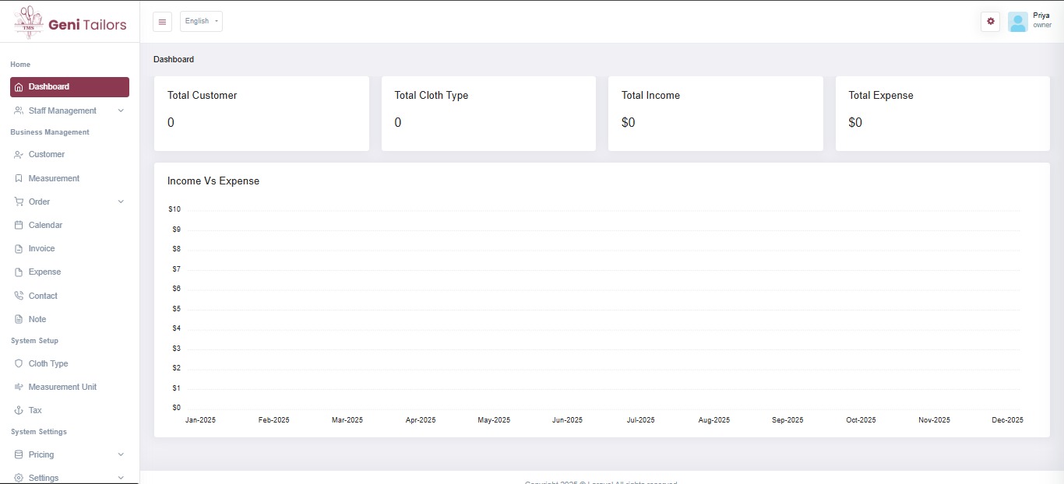Click the Priya user avatar

click(x=1017, y=22)
